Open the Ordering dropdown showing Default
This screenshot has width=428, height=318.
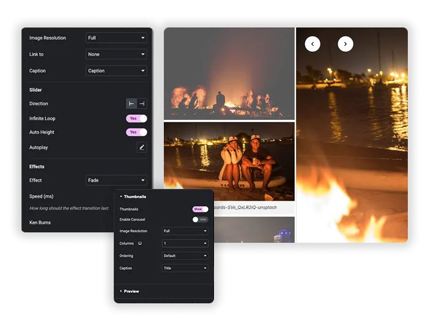pyautogui.click(x=185, y=256)
